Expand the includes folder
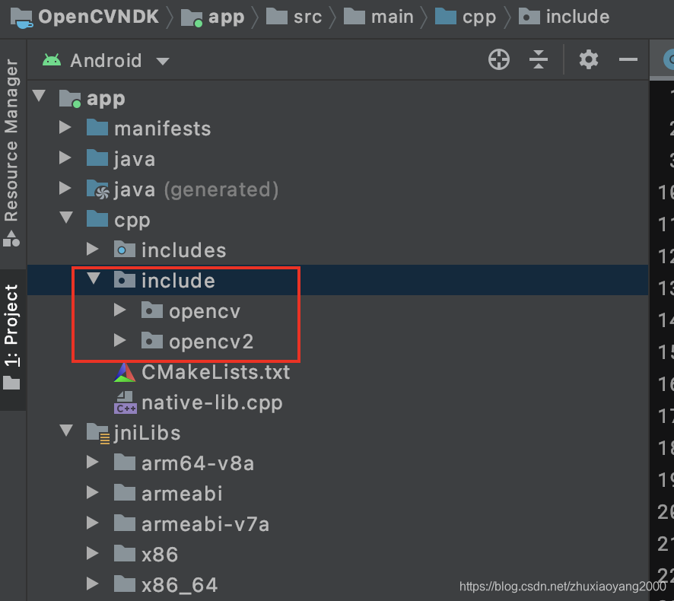This screenshot has width=674, height=601. pyautogui.click(x=92, y=249)
